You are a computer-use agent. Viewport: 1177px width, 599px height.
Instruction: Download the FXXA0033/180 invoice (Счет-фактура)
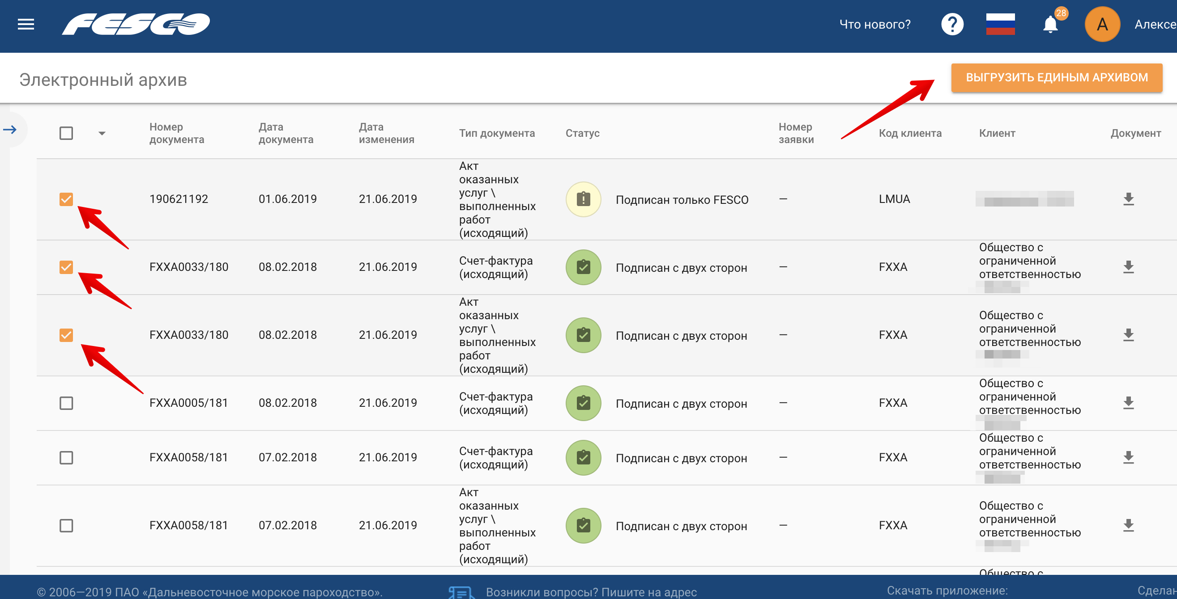[x=1128, y=267]
